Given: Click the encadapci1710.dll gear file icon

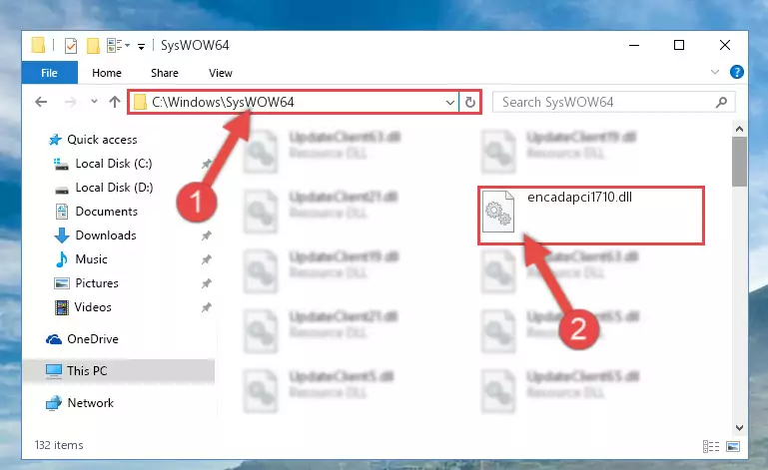Looking at the screenshot, I should 498,212.
